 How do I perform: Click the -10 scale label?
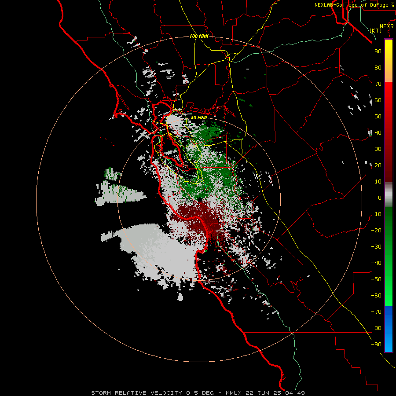click(x=376, y=214)
